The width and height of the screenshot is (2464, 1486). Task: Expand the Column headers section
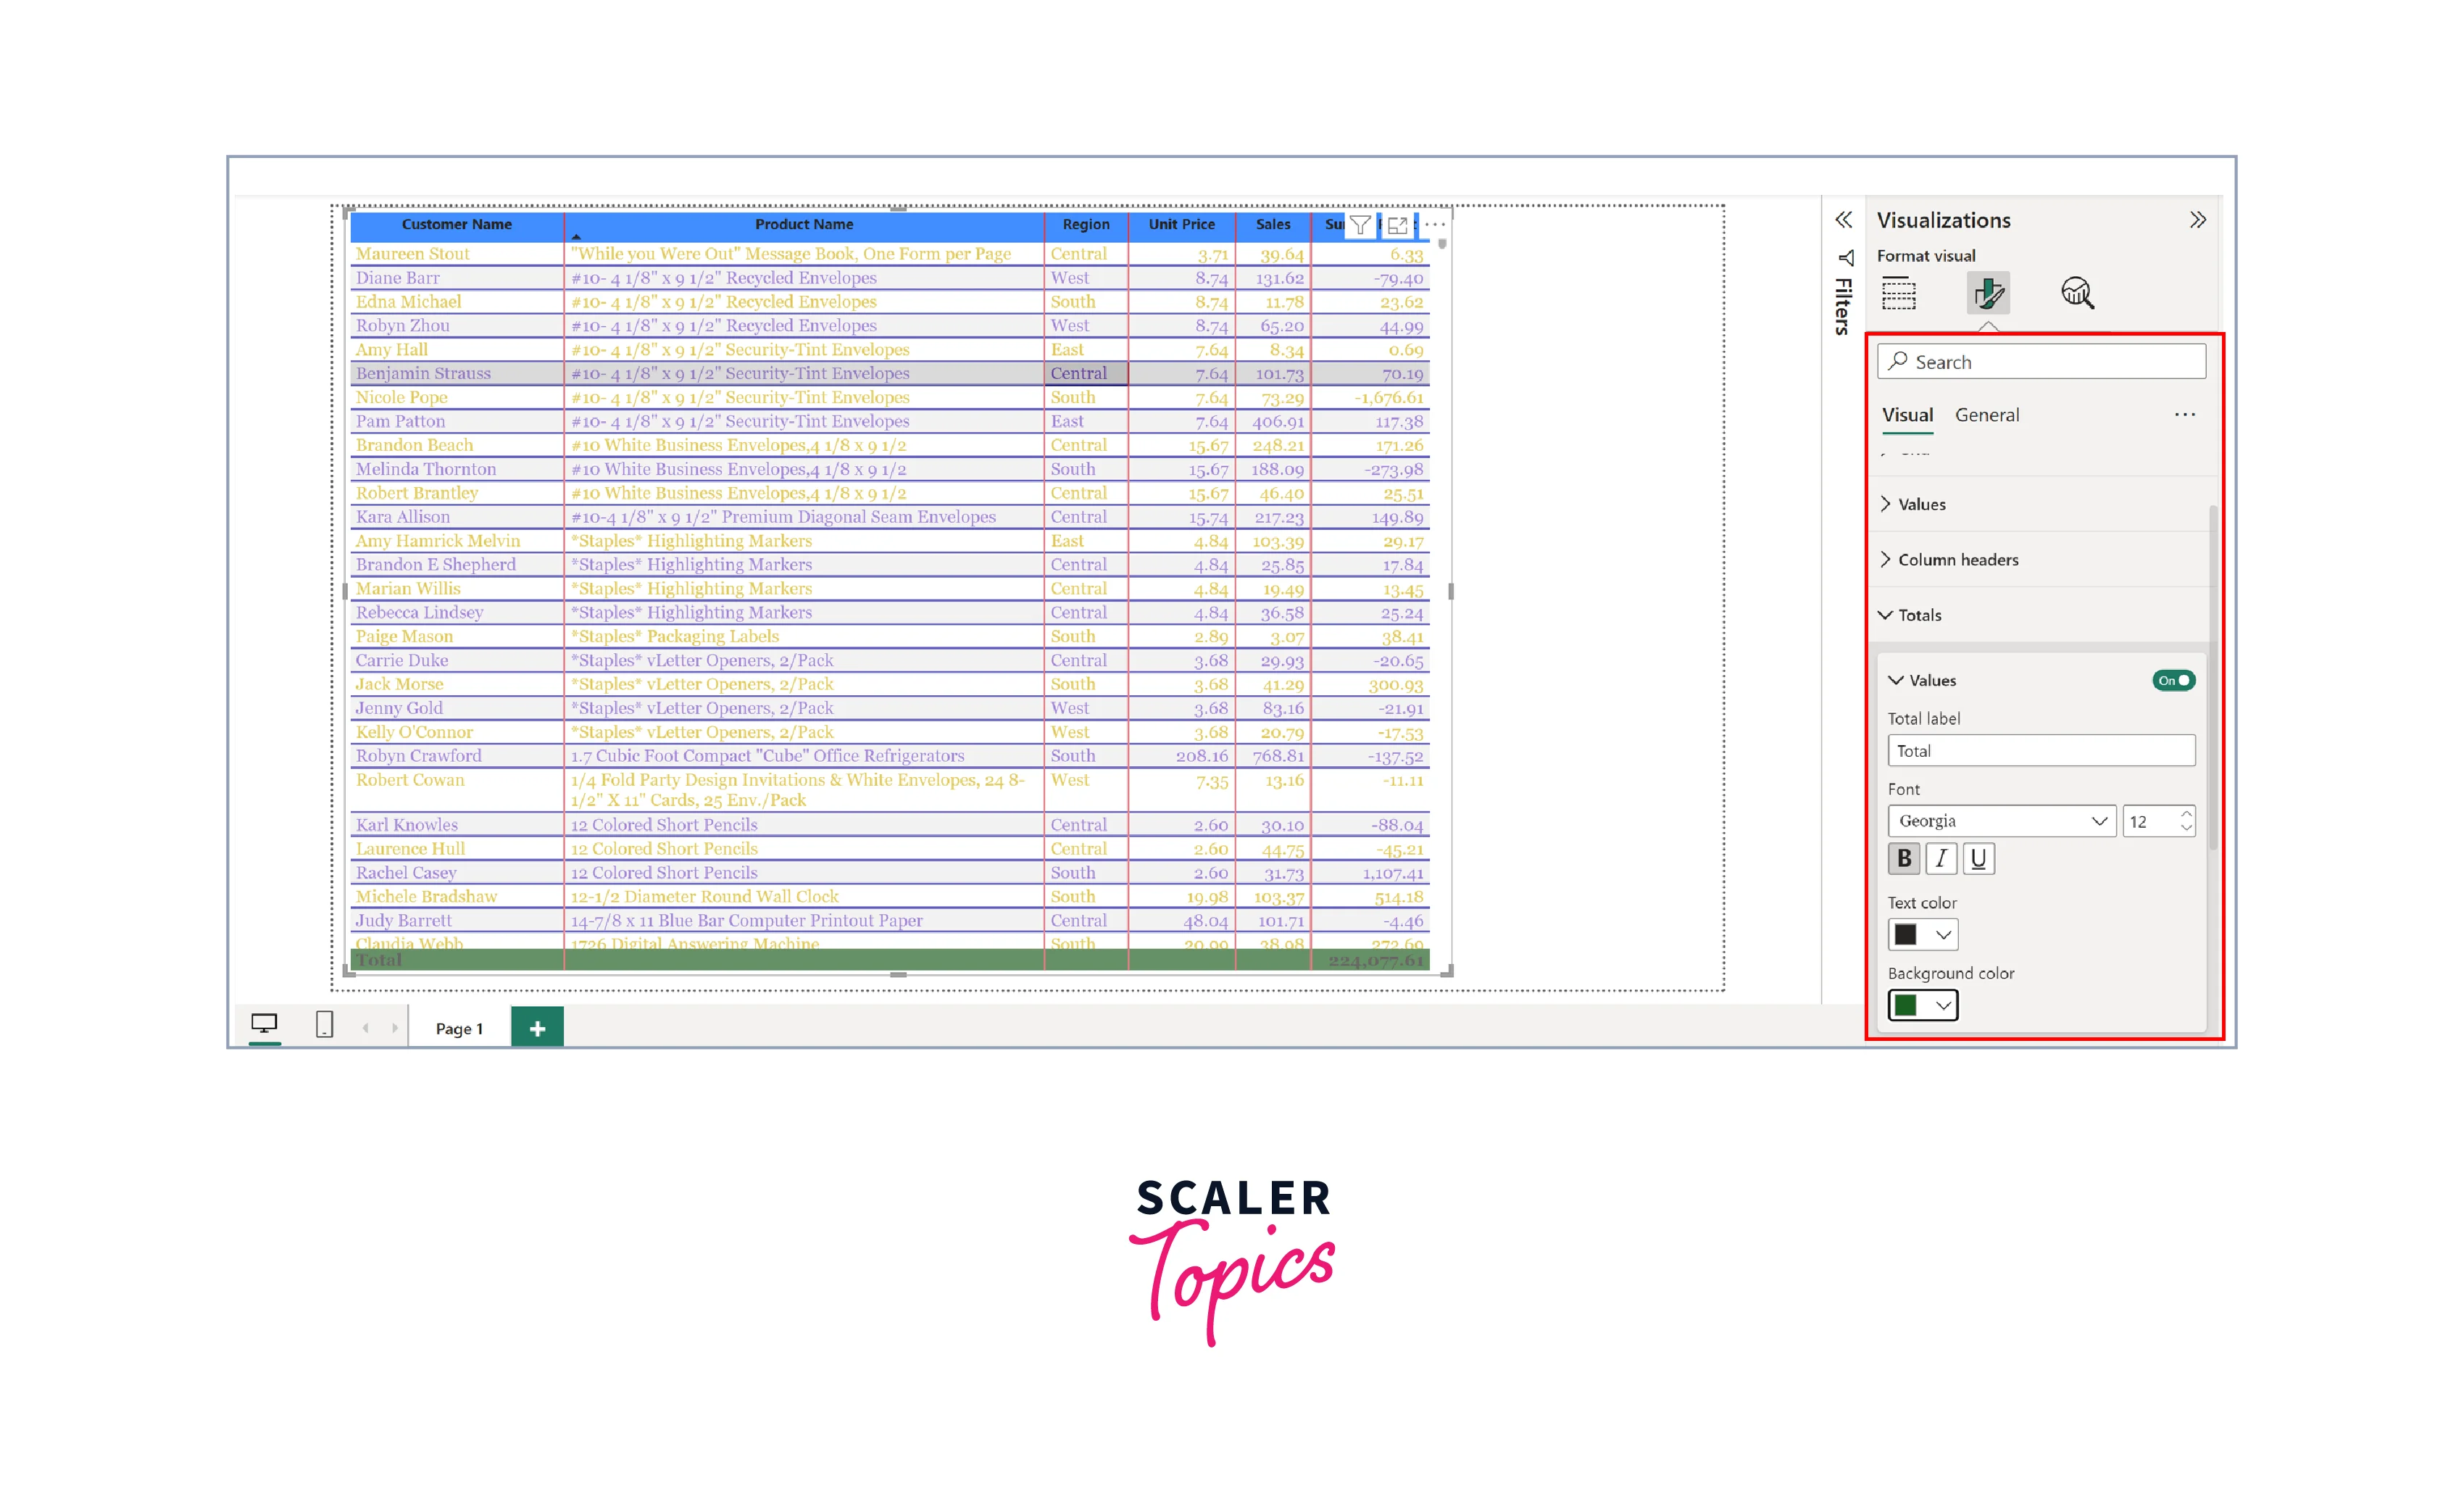point(1957,560)
